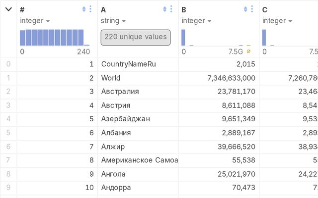This screenshot has height=198, width=318.
Task: Click the Андорра cell in column A
Action: (x=116, y=188)
